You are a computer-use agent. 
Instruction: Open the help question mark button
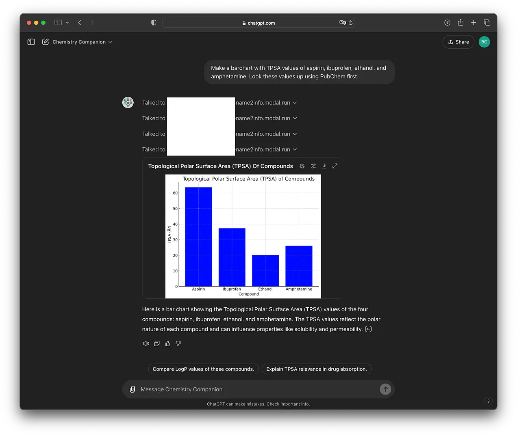pos(489,401)
